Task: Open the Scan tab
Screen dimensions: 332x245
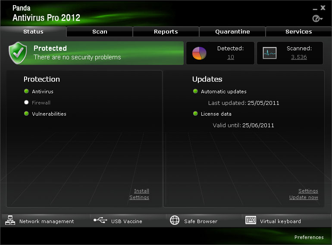Action: 100,32
